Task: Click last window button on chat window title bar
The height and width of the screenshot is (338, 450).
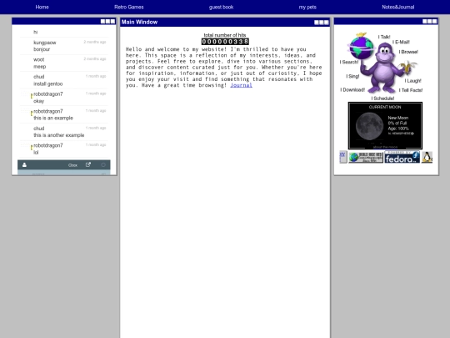Action: pos(112,21)
